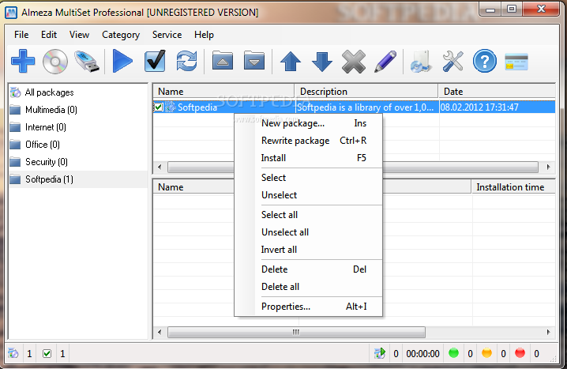The width and height of the screenshot is (567, 369).
Task: Choose Unselect in the context menu
Action: [x=309, y=194]
